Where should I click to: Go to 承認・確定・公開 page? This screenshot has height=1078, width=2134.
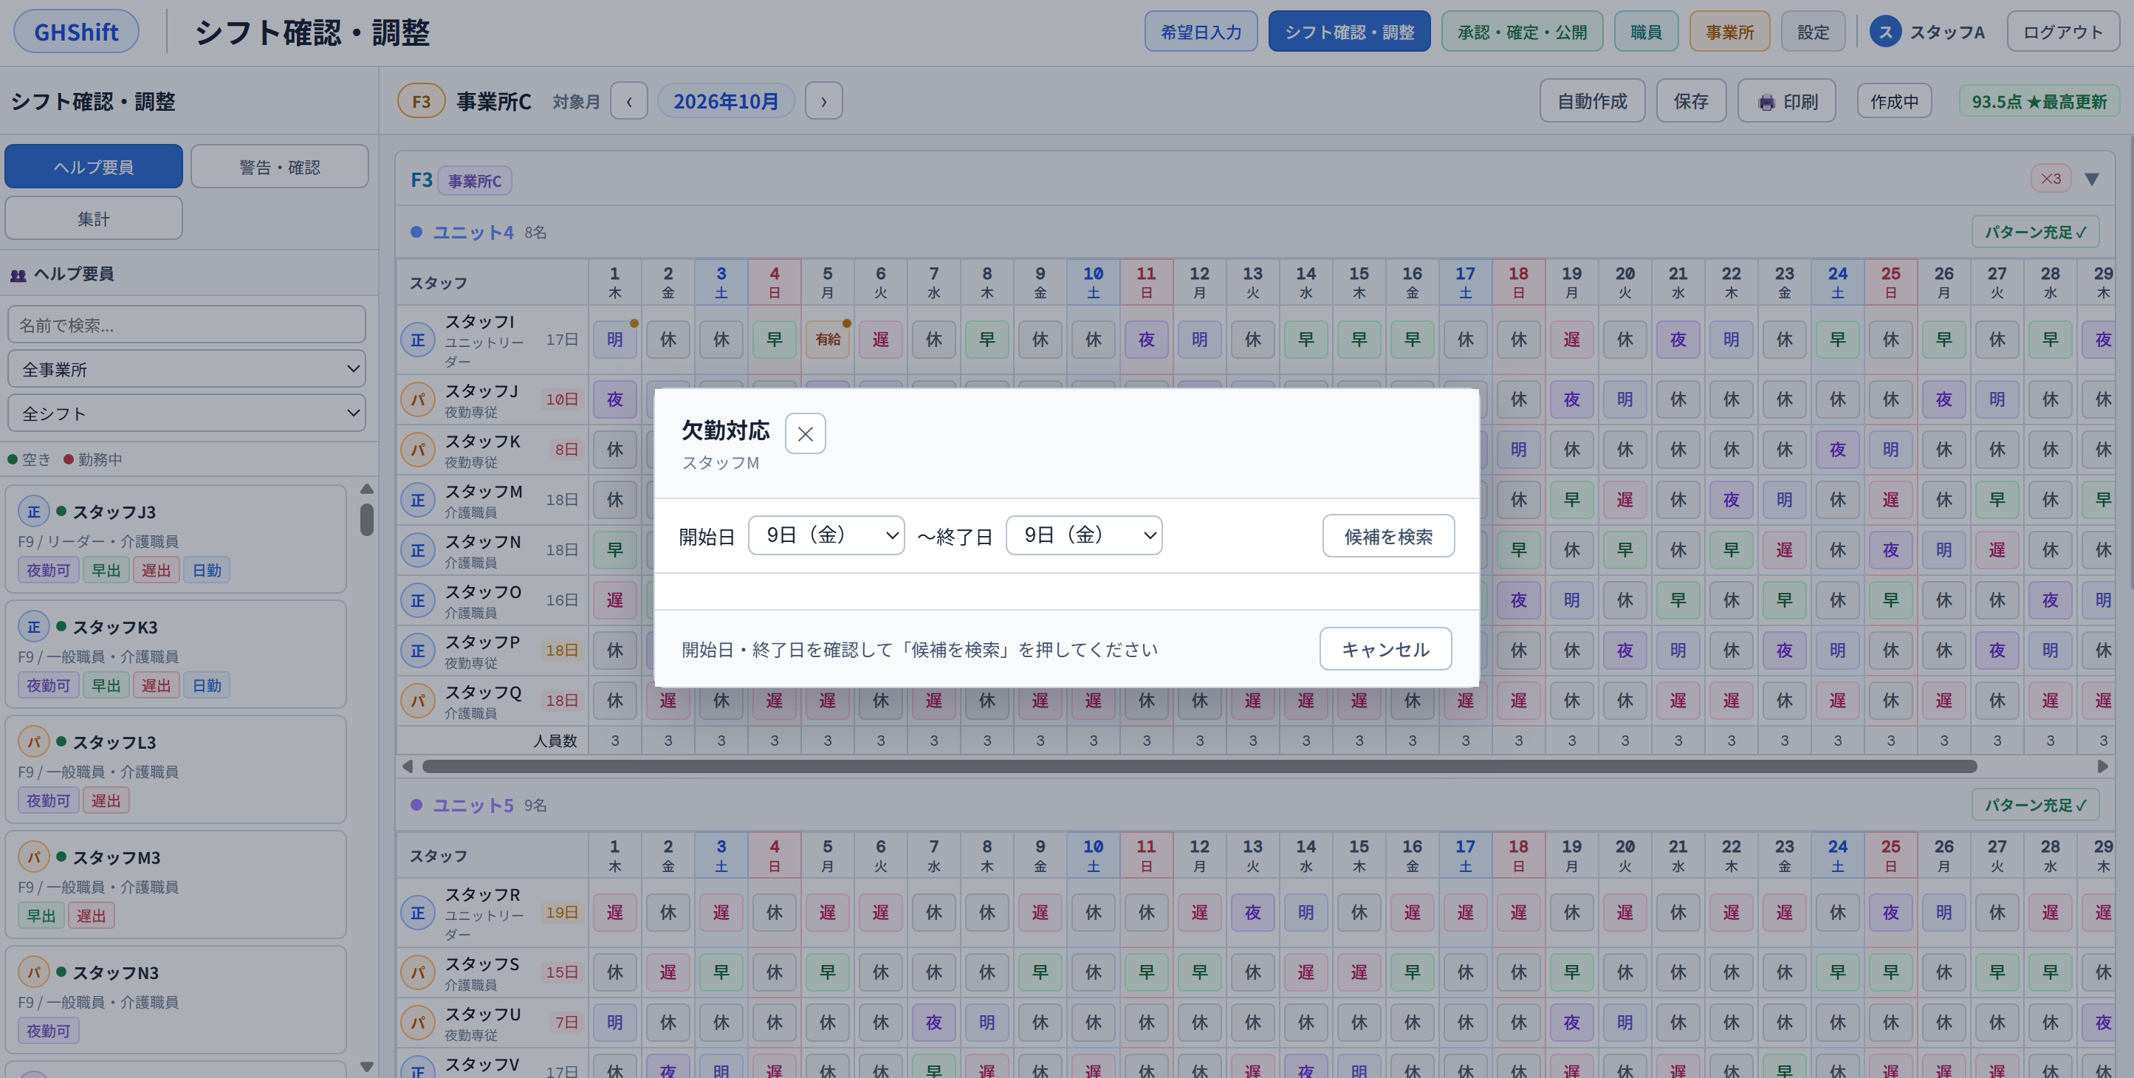1522,32
